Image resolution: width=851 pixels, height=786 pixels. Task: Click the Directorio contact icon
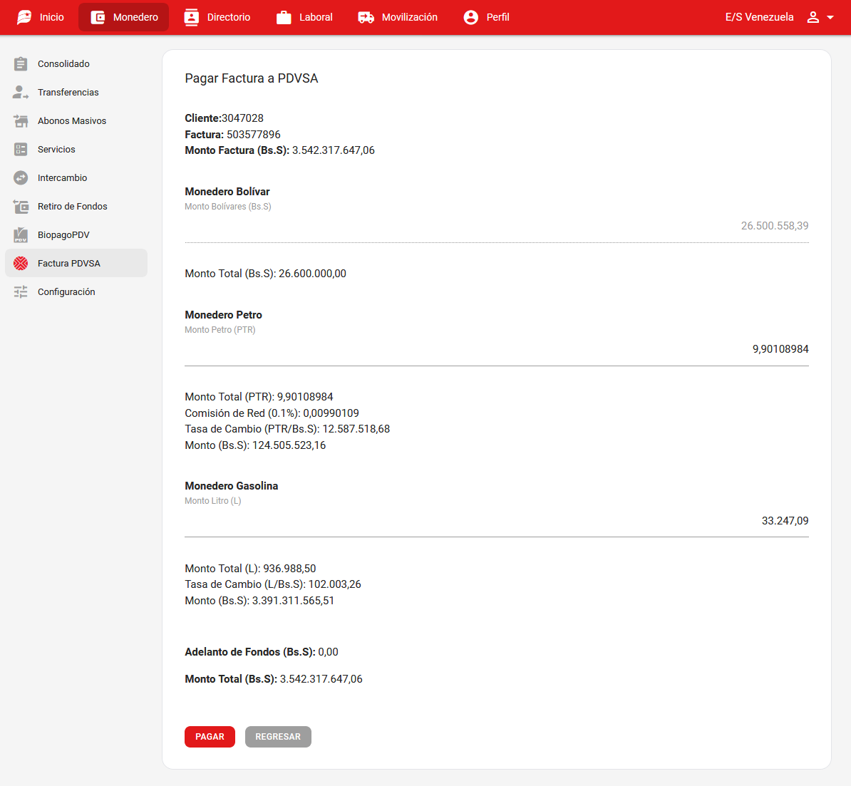click(192, 17)
